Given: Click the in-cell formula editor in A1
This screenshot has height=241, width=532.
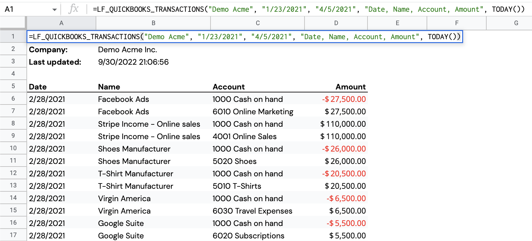Looking at the screenshot, I should 245,37.
